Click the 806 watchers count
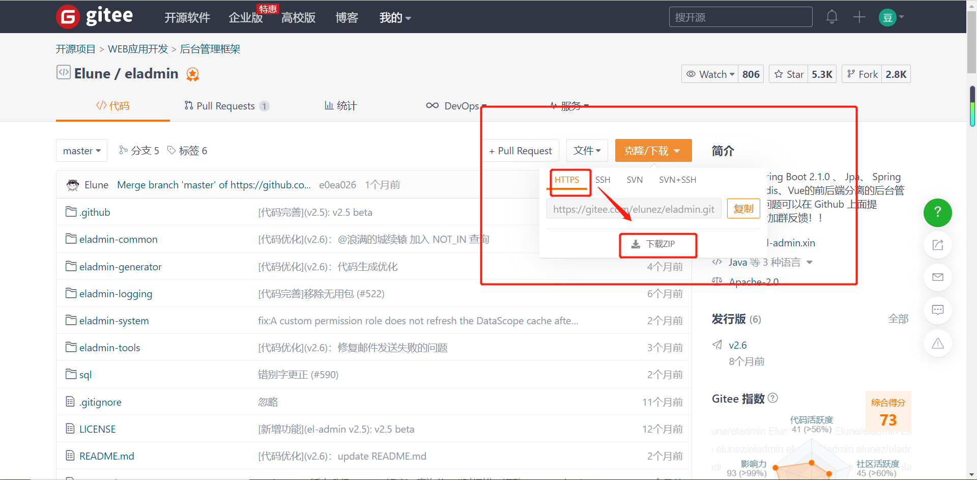The image size is (977, 480). pyautogui.click(x=751, y=74)
